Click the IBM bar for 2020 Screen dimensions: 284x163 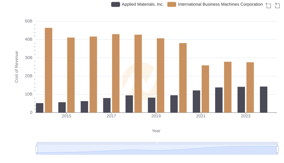tap(183, 78)
